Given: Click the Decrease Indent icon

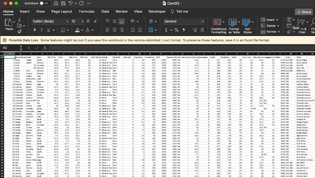Looking at the screenshot, I should (x=133, y=30).
